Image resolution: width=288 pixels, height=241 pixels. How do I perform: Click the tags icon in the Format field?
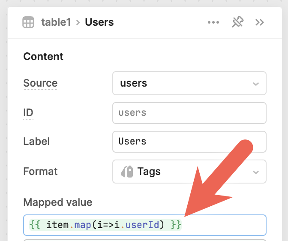(127, 172)
